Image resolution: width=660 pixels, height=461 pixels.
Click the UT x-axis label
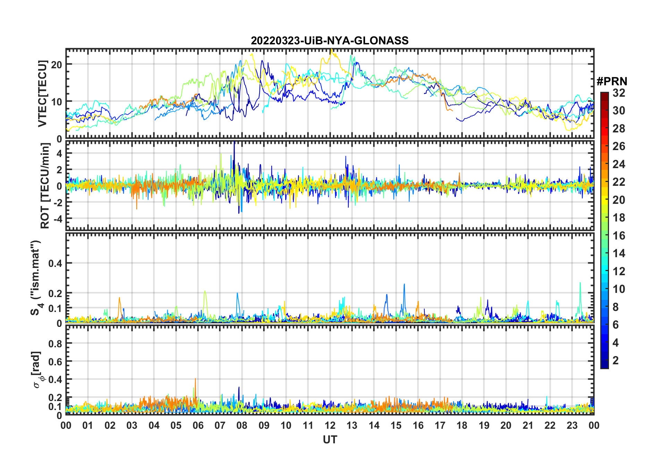click(330, 440)
